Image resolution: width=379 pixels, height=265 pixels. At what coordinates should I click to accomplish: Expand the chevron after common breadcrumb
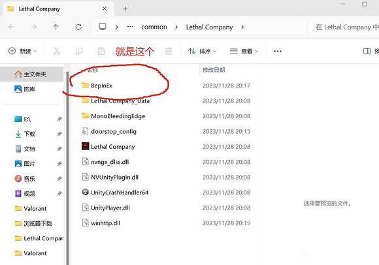pos(176,27)
